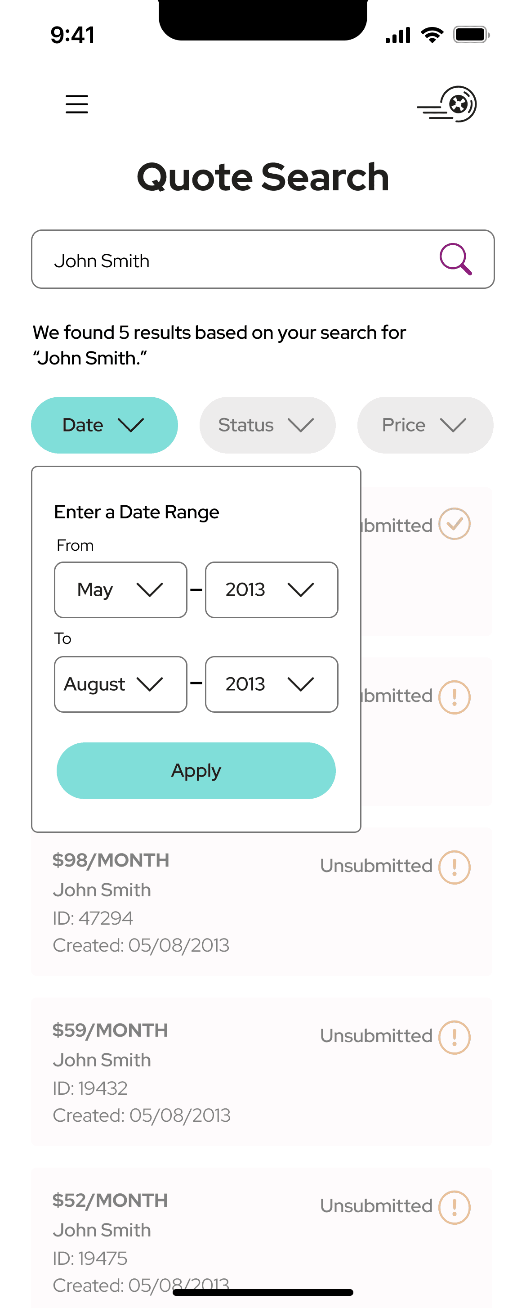Open the Status filter dropdown
The image size is (526, 1308).
click(267, 425)
